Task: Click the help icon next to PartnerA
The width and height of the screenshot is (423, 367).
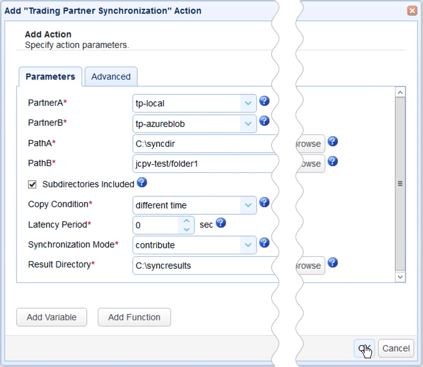Action: [264, 101]
